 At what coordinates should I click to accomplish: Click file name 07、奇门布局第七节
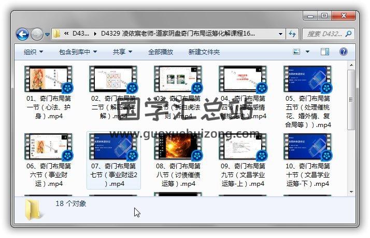113,174
